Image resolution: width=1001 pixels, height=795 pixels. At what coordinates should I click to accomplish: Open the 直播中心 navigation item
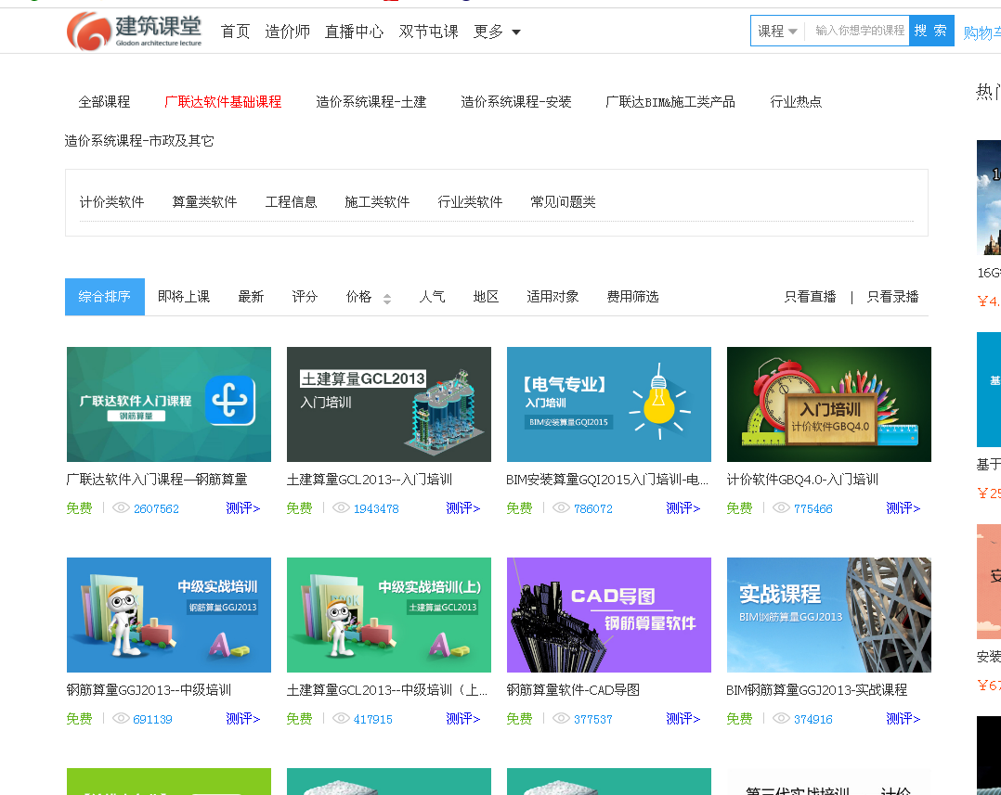click(355, 32)
